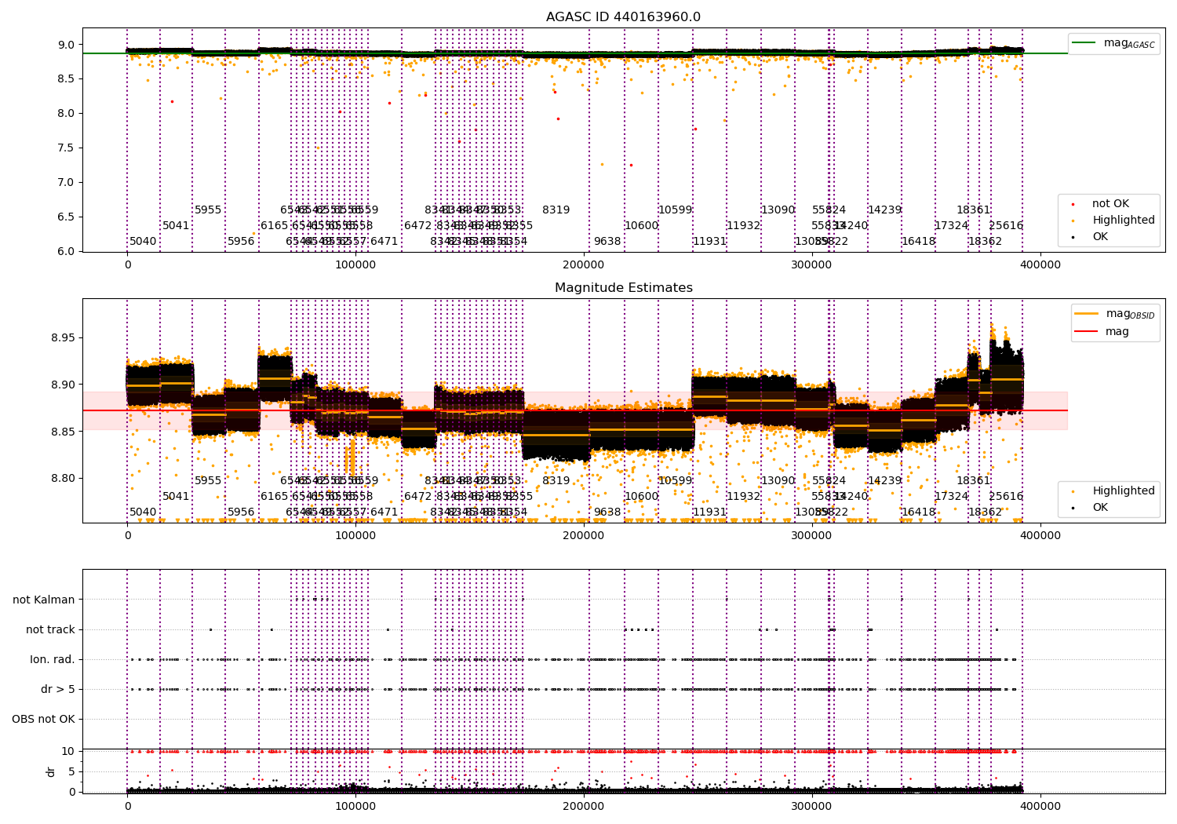Select the 'not OK' legend entry
The width and height of the screenshot is (1177, 824).
(x=1110, y=204)
